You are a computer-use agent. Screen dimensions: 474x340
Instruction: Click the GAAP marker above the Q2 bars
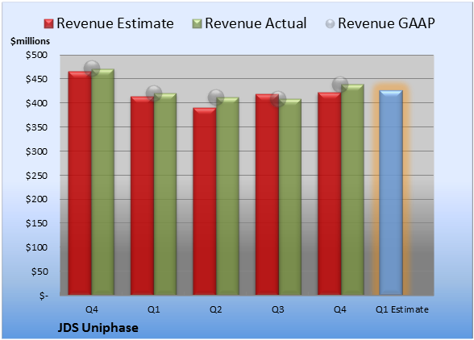click(216, 97)
